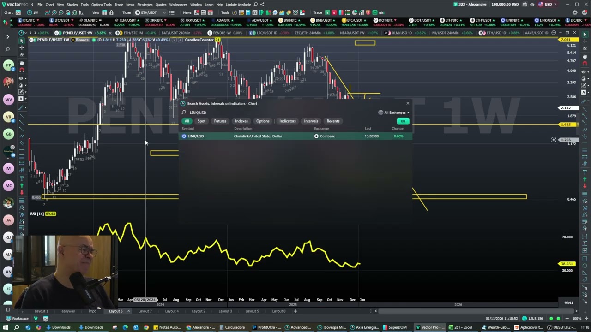This screenshot has width=591, height=332.
Task: Click the RSI [14] indicator label
Action: pos(37,214)
